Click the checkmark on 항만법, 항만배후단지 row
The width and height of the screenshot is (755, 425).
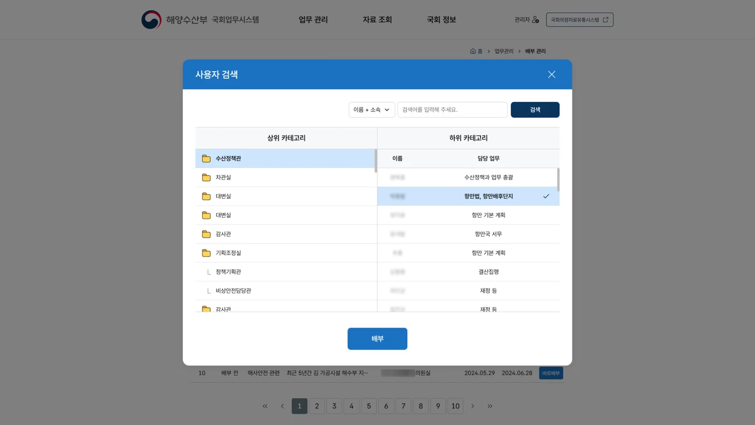[546, 196]
